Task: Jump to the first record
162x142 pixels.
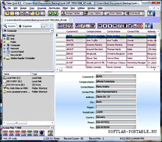Action: pos(100,26)
